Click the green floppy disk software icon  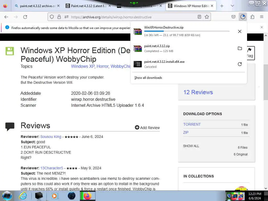tap(10, 51)
